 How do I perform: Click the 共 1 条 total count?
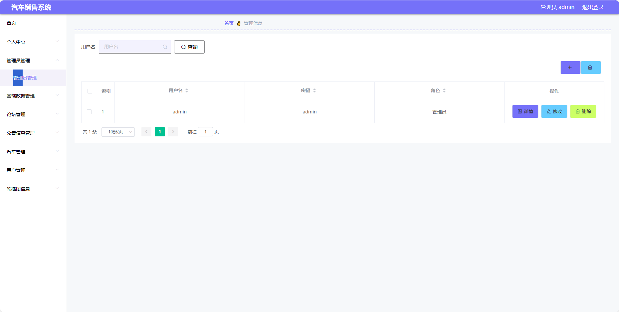tap(90, 132)
